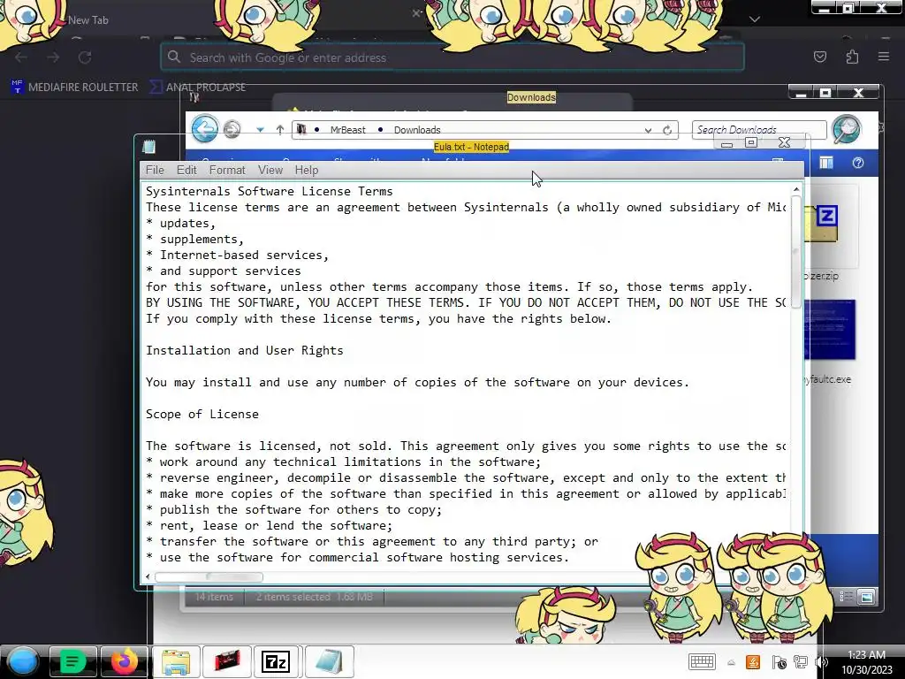The image size is (905, 679).
Task: Switch Explorer to large icons view button
Action: (867, 597)
